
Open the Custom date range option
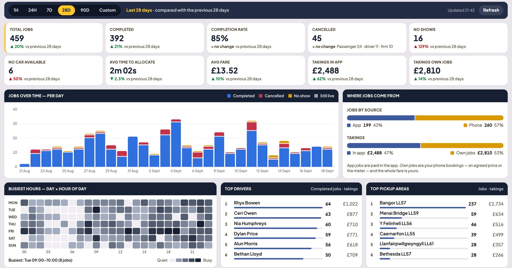click(x=108, y=10)
